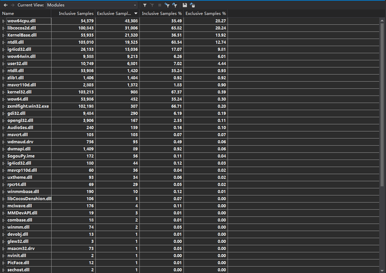Expand the libCocosDenshion.dll row
Viewport: 386px width, 273px height.
click(x=4, y=199)
